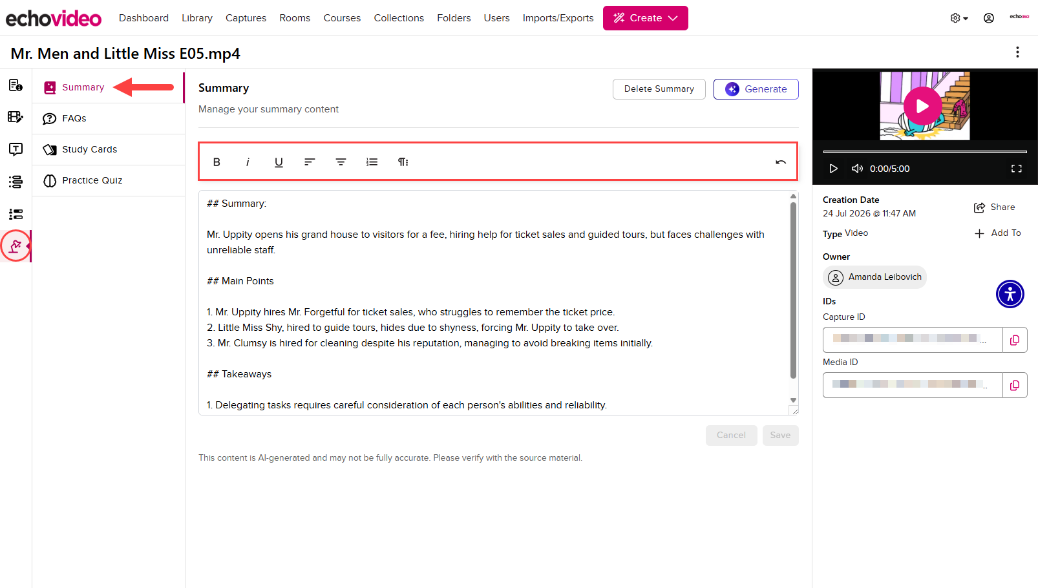
Task: Toggle bold formatting in summary editor
Action: click(x=217, y=162)
